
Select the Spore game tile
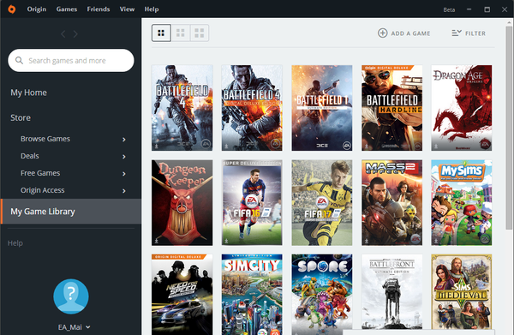coord(322,295)
